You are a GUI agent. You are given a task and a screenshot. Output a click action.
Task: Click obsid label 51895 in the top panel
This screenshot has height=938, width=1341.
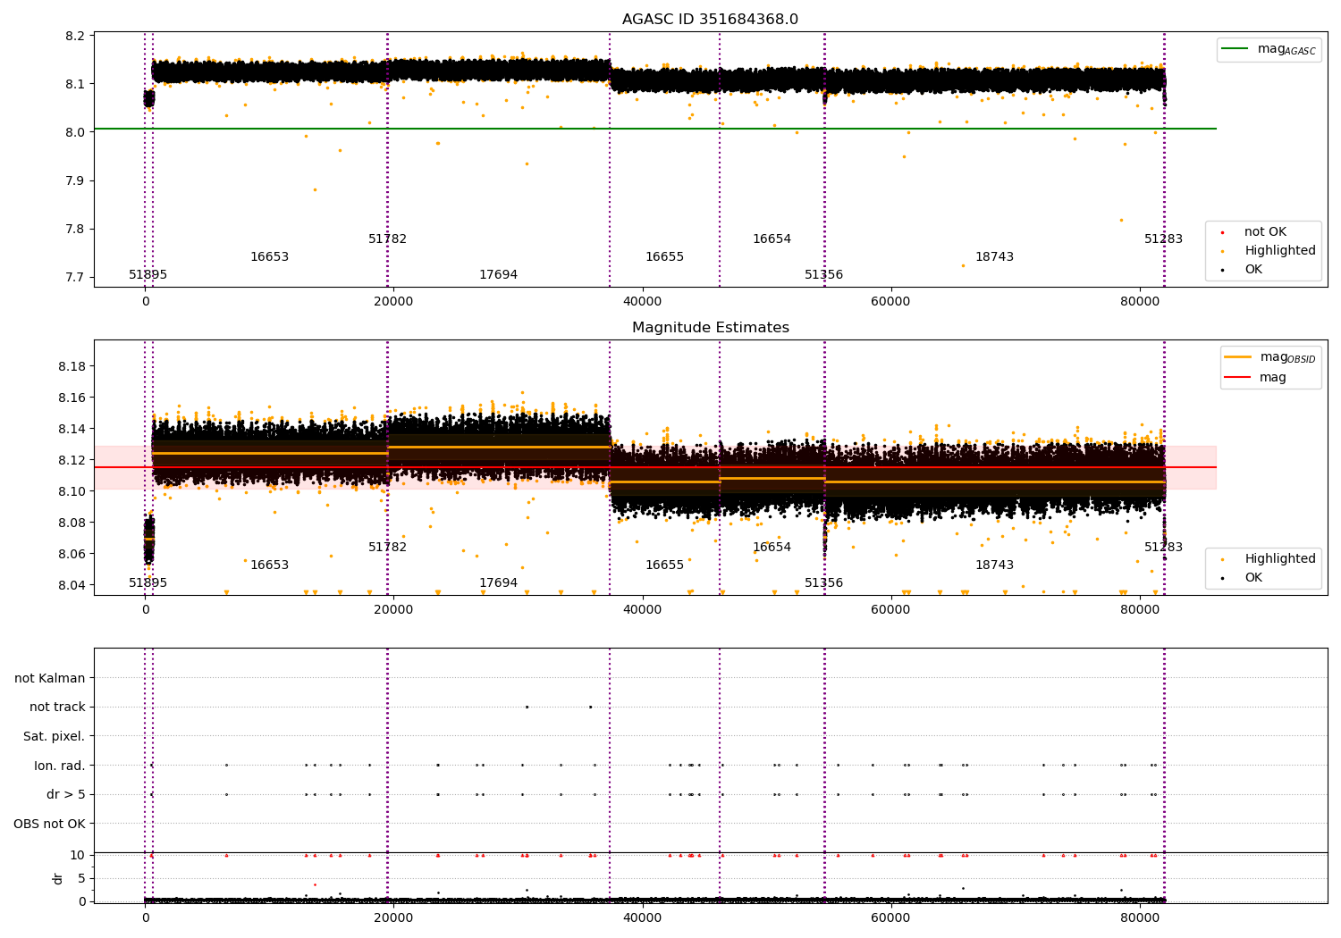point(148,275)
